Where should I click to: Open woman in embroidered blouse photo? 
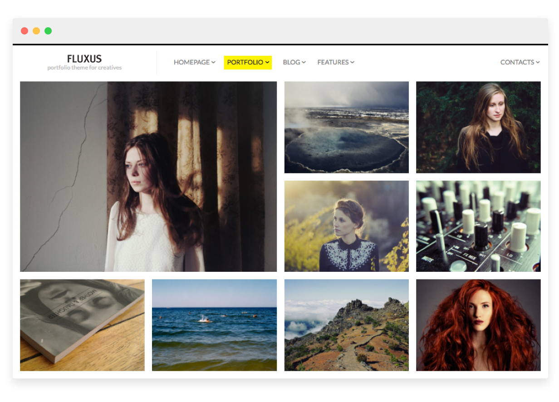(x=346, y=226)
